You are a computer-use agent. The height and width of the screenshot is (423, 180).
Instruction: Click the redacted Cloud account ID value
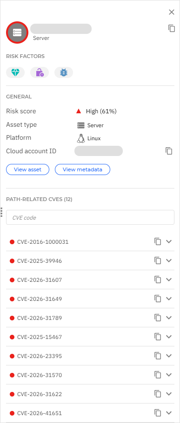[99, 151]
